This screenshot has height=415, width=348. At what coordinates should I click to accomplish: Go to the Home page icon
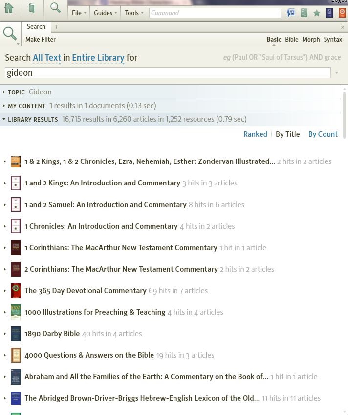click(9, 8)
